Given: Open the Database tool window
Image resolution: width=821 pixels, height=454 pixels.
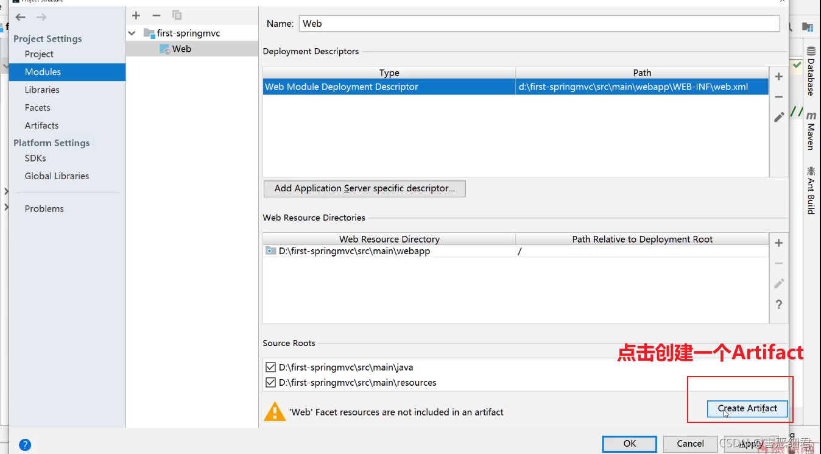Looking at the screenshot, I should pos(811,71).
